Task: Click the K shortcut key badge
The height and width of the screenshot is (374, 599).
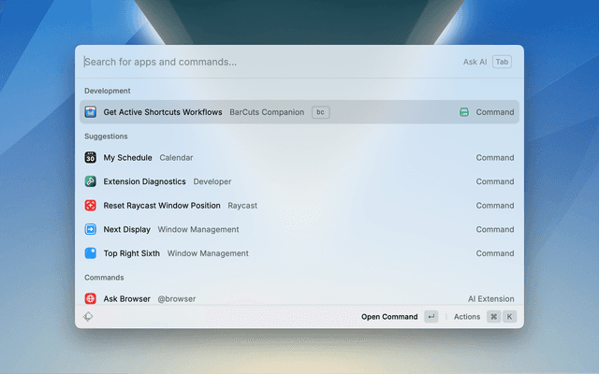Action: pyautogui.click(x=510, y=317)
